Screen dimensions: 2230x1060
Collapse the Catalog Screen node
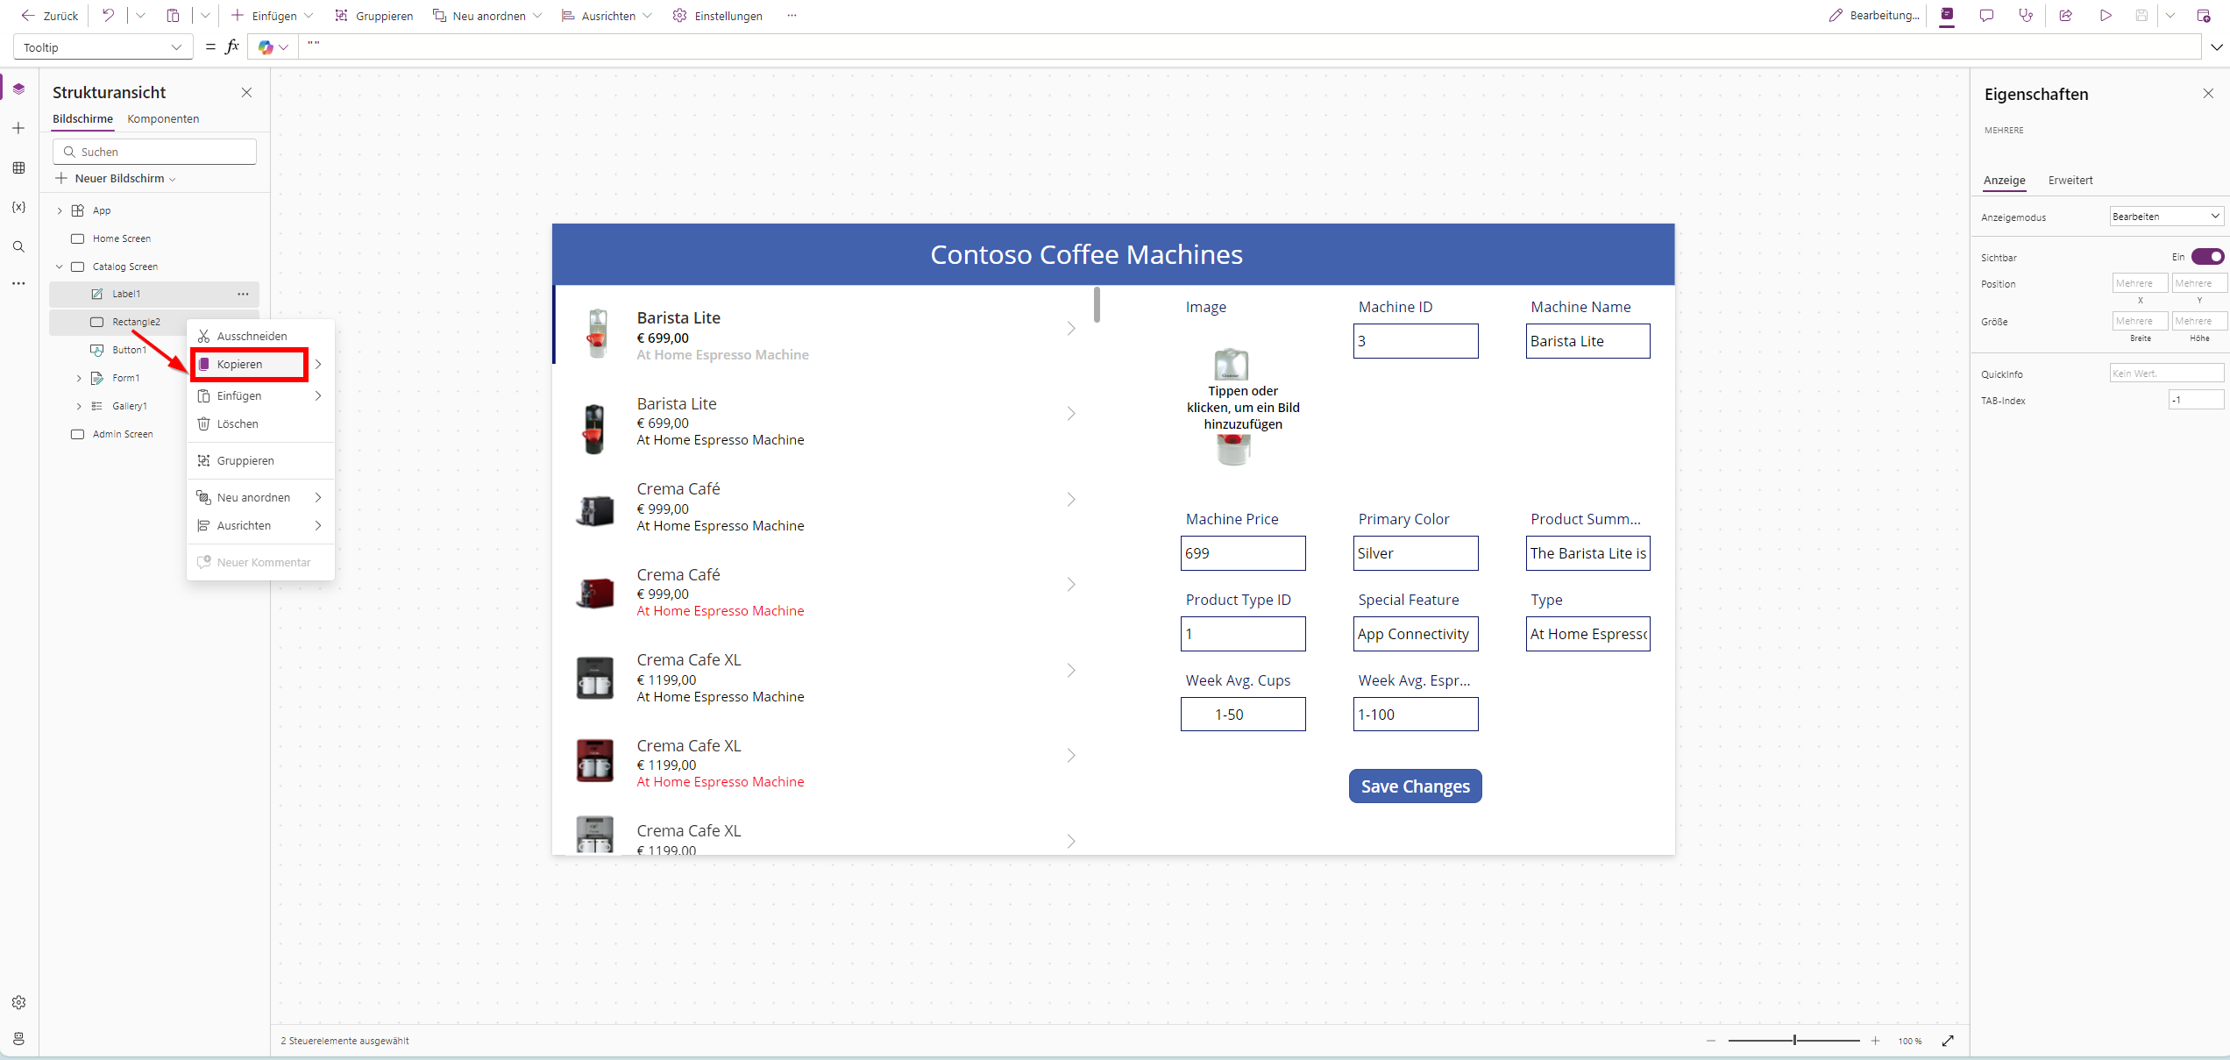point(60,267)
